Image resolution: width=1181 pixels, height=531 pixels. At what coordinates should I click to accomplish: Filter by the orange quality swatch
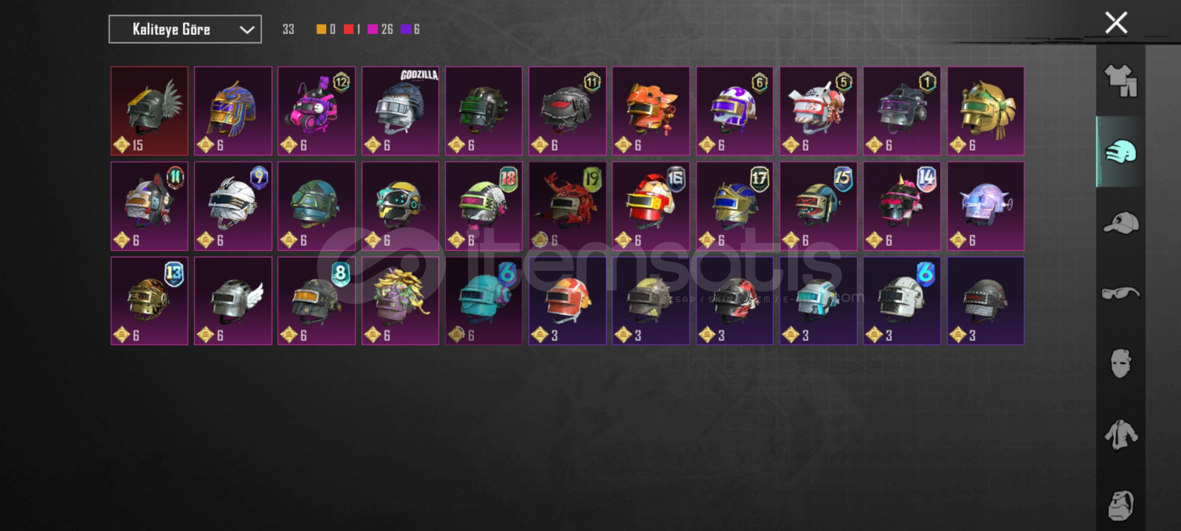(321, 29)
